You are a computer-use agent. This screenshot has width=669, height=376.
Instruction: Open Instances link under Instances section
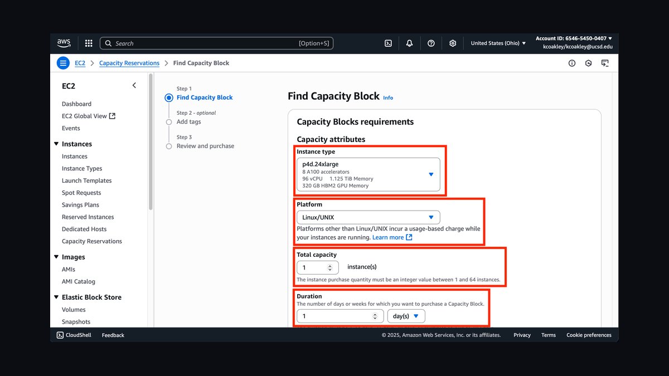point(75,157)
